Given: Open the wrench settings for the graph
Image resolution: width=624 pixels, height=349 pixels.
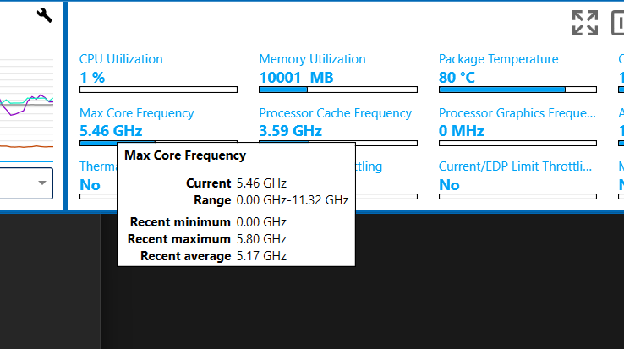Looking at the screenshot, I should point(45,14).
